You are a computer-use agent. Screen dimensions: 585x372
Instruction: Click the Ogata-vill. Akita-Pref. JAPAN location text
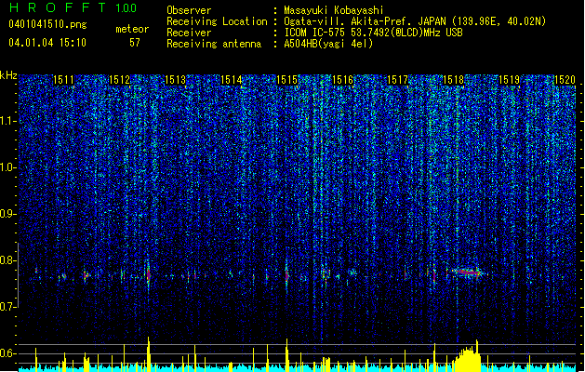415,21
